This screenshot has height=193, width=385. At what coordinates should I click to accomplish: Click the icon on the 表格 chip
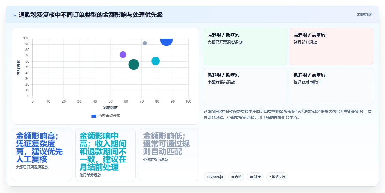click(232, 177)
